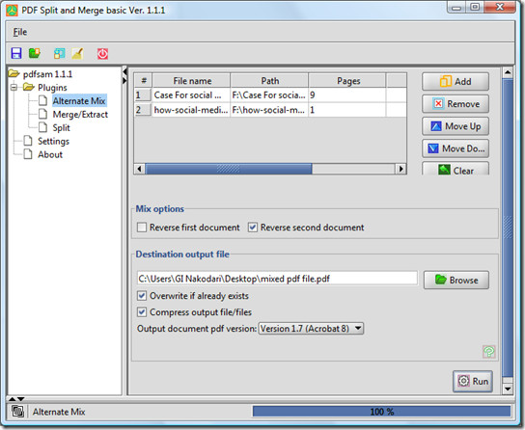525x430 pixels.
Task: Click the green load environment toolbar icon
Action: tap(34, 53)
